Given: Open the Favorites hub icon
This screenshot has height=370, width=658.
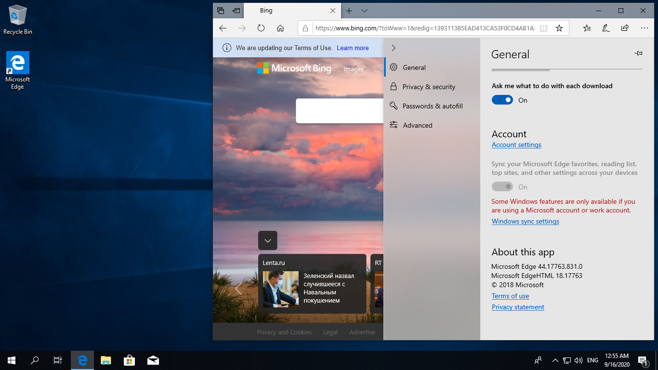Looking at the screenshot, I should [x=587, y=28].
